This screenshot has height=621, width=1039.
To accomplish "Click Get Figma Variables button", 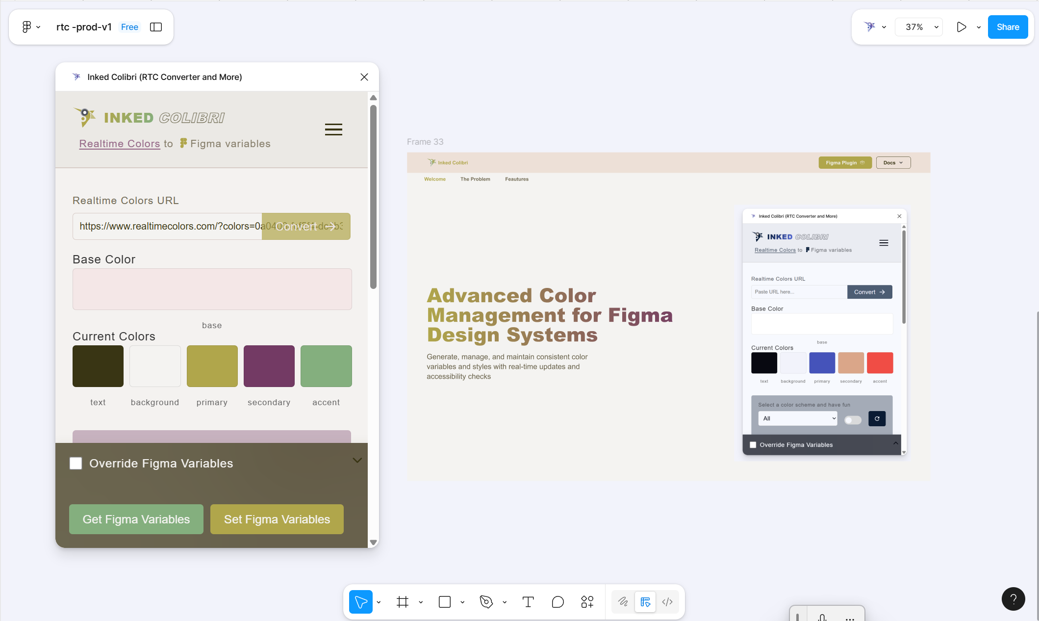I will point(136,519).
